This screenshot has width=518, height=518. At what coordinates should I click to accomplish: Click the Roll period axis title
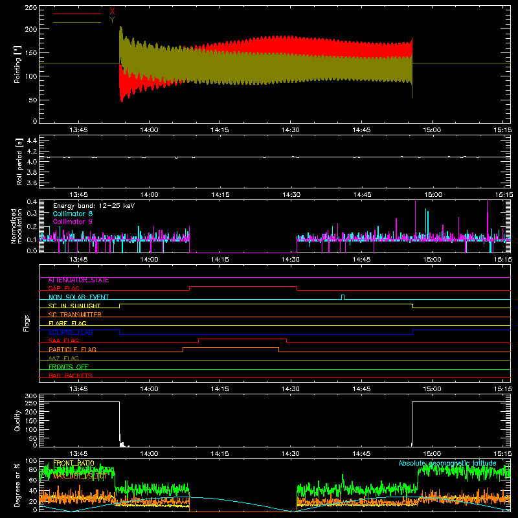click(19, 161)
